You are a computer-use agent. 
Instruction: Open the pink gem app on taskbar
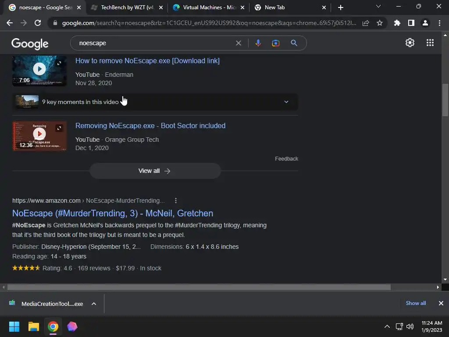[x=72, y=326]
